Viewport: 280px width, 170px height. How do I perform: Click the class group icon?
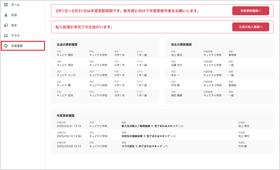click(6, 36)
